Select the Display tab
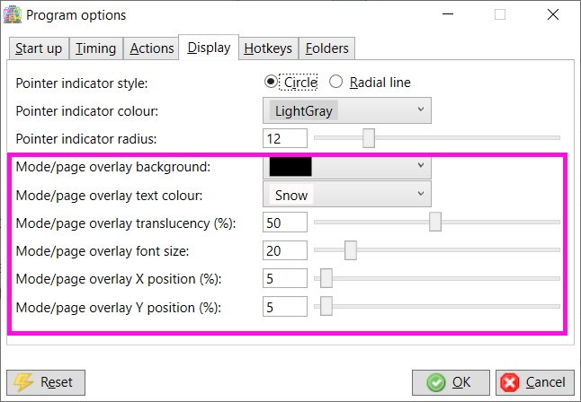 209,48
